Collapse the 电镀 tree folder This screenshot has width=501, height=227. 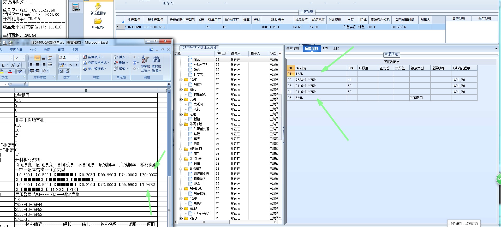(181, 114)
